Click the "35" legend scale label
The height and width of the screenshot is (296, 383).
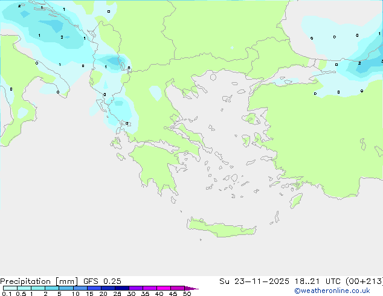click(x=145, y=294)
